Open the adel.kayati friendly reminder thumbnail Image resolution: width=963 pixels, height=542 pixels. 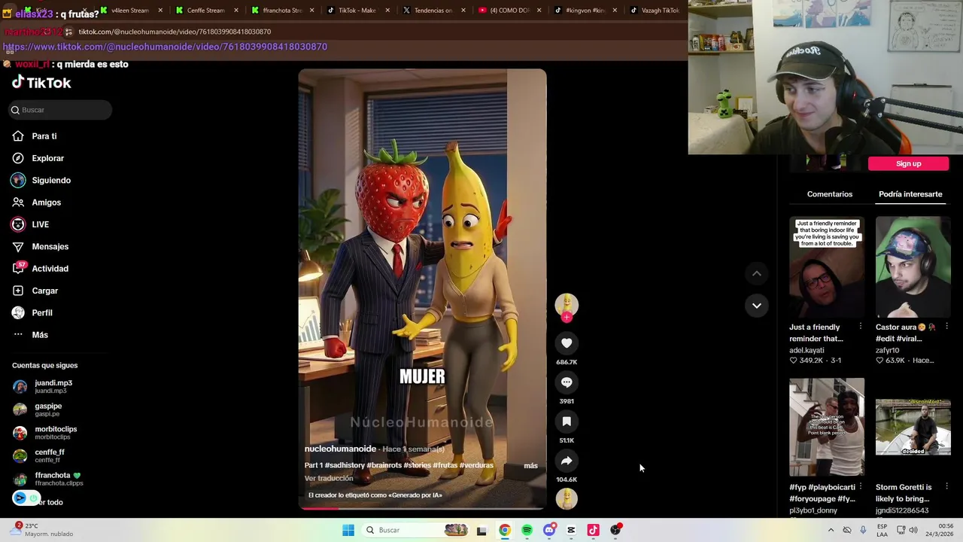tap(827, 267)
